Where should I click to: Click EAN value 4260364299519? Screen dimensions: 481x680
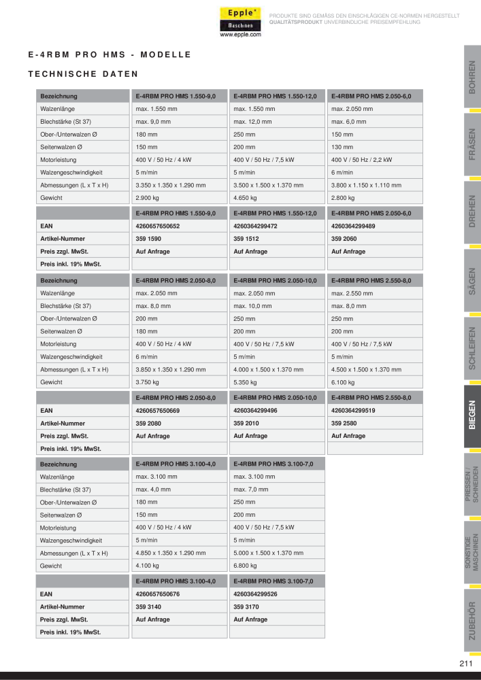click(353, 410)
